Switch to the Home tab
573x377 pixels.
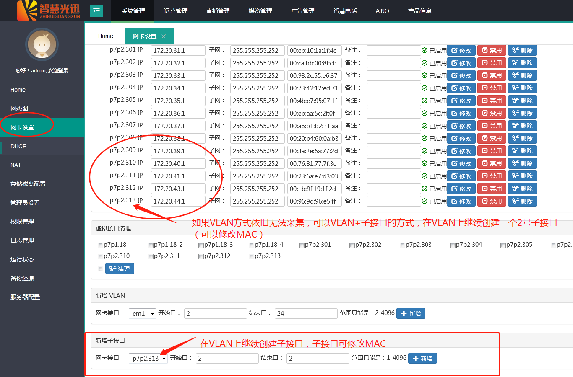pos(106,36)
